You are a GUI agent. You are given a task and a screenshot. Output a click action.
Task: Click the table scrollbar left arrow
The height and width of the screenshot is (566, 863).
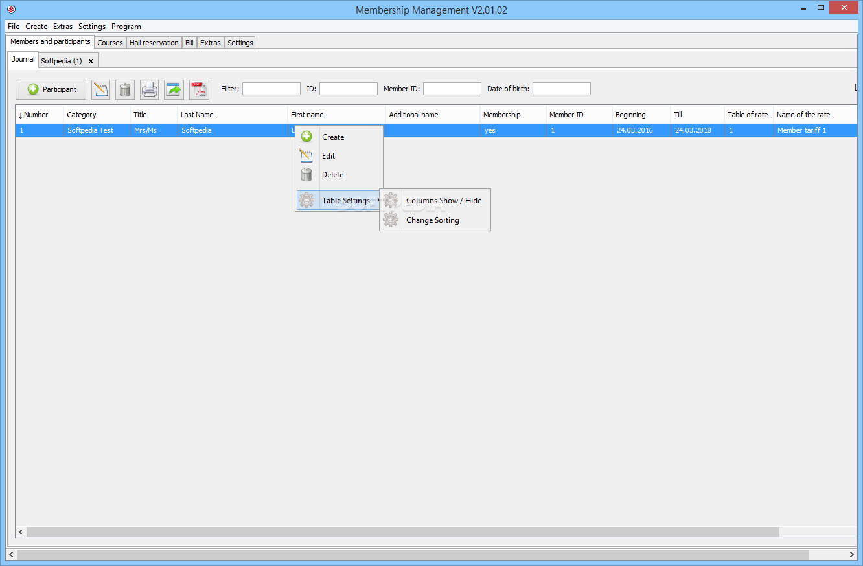(21, 532)
